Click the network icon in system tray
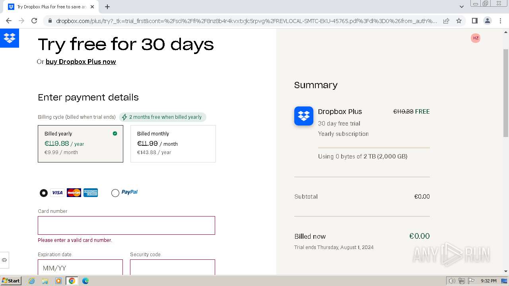The height and width of the screenshot is (286, 509). [x=462, y=281]
